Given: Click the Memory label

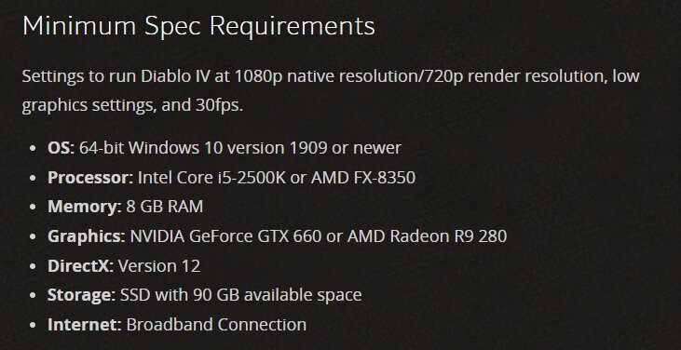Looking at the screenshot, I should click(x=85, y=207).
